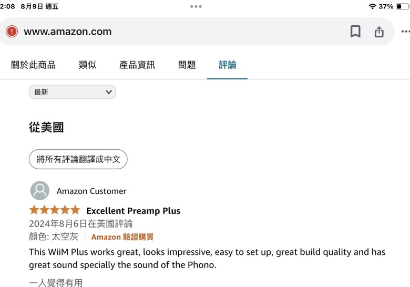Select the 評論 tab

pos(228,65)
